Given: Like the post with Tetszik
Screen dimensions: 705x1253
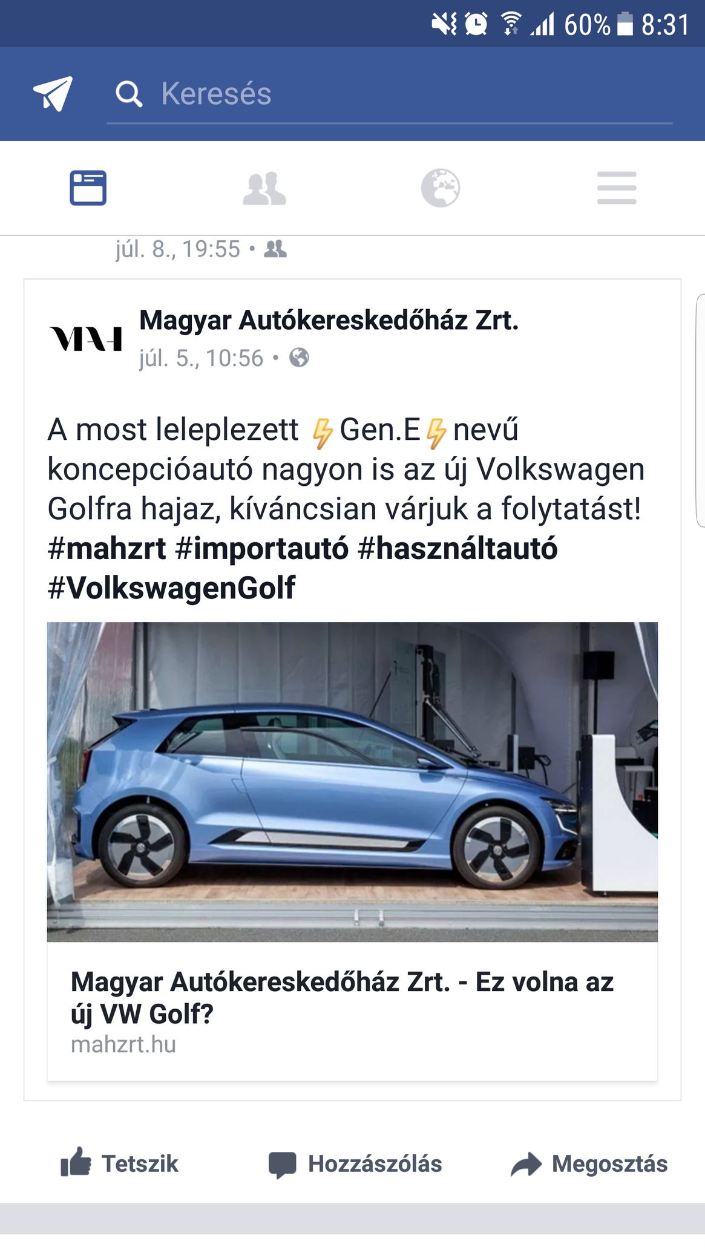Looking at the screenshot, I should [119, 1163].
